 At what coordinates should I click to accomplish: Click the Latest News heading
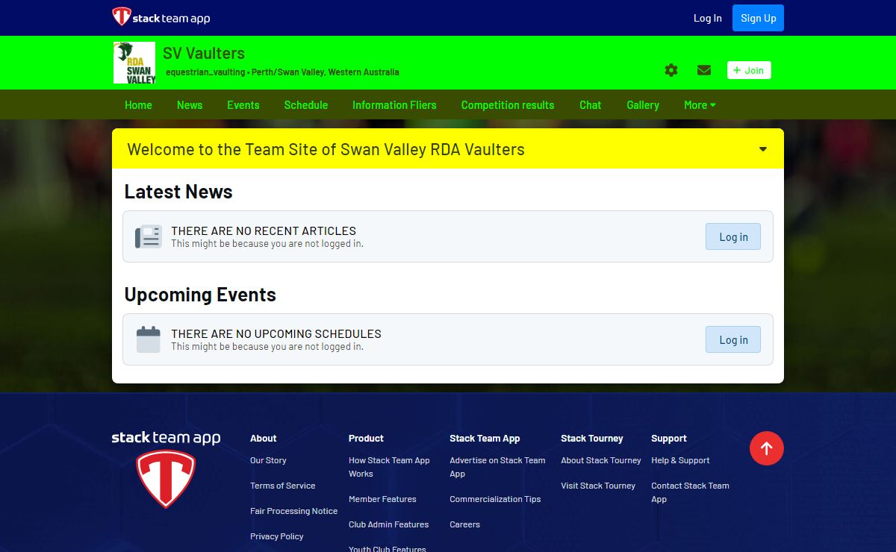178,192
